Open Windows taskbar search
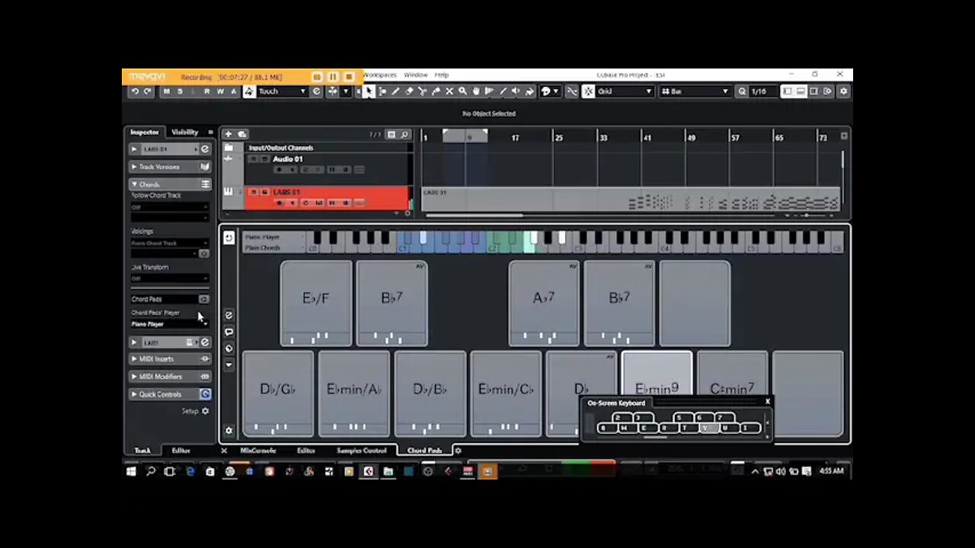Viewport: 975px width, 548px height. (x=150, y=472)
